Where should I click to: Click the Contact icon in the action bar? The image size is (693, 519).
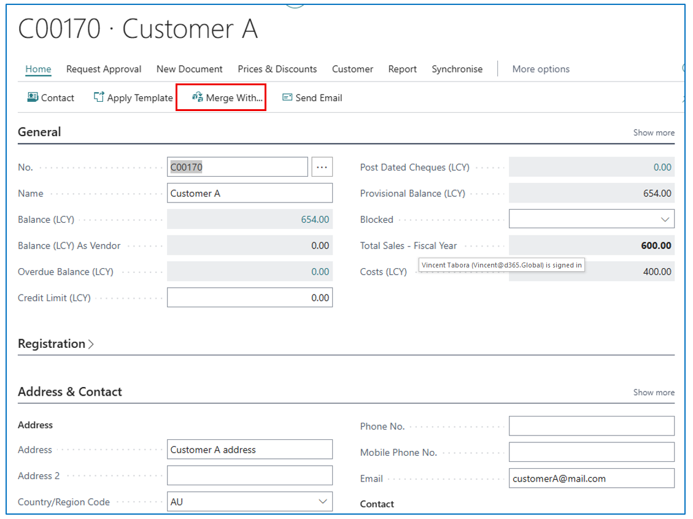tap(33, 98)
